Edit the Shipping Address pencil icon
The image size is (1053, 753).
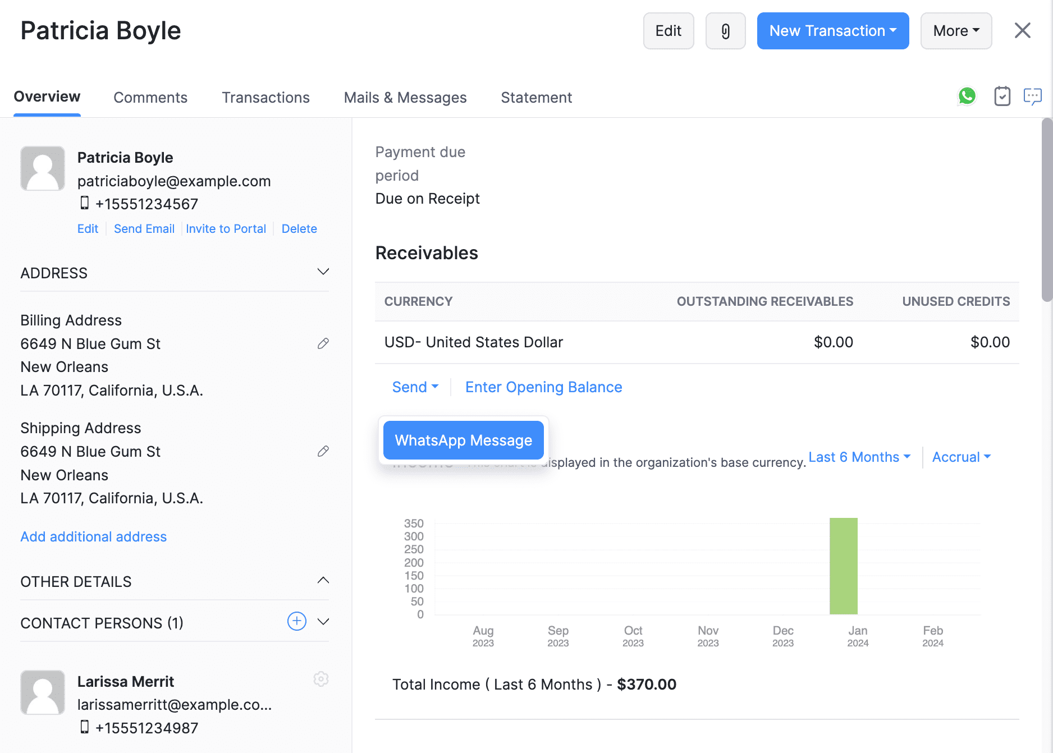pos(323,451)
